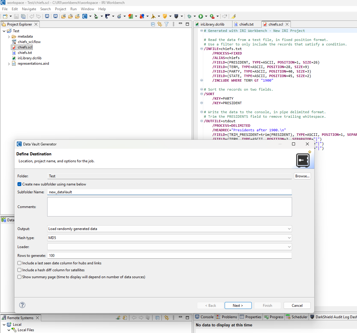The height and width of the screenshot is (333, 357).
Task: Open the Hash type dropdown
Action: pos(169,238)
